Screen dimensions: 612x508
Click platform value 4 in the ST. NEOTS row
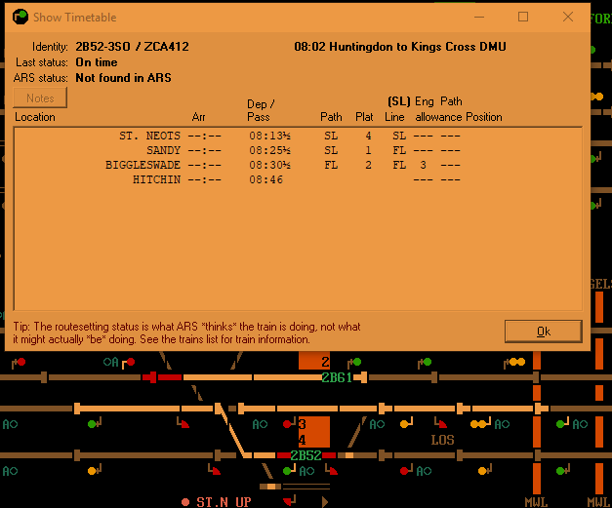coord(368,136)
